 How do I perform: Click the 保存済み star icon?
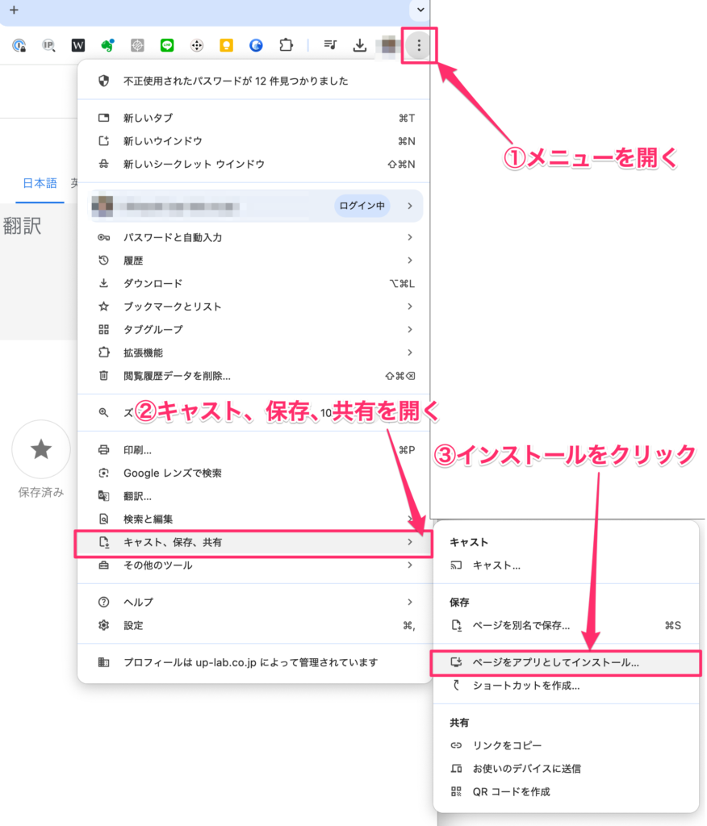pyautogui.click(x=41, y=450)
